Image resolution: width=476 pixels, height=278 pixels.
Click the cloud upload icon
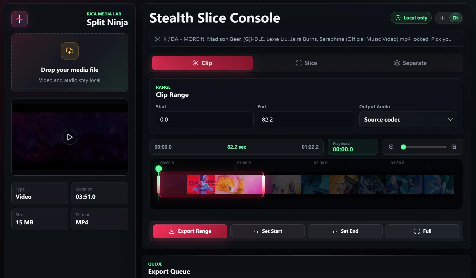[x=70, y=51]
